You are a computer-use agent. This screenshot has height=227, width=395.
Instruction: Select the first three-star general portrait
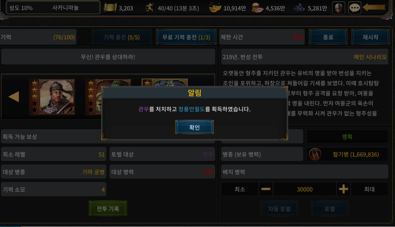pyautogui.click(x=52, y=97)
